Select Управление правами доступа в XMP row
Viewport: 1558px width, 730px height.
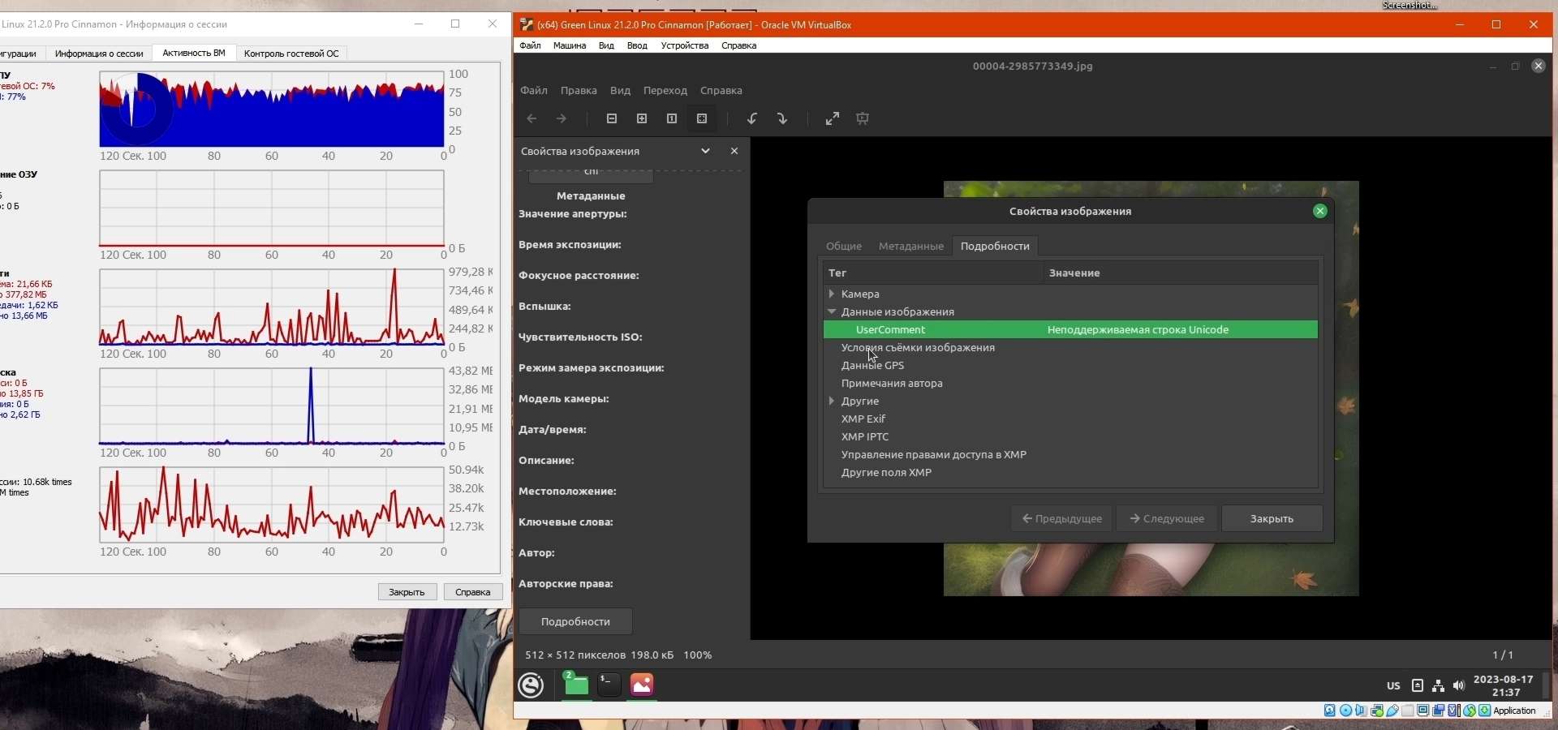pyautogui.click(x=1070, y=454)
